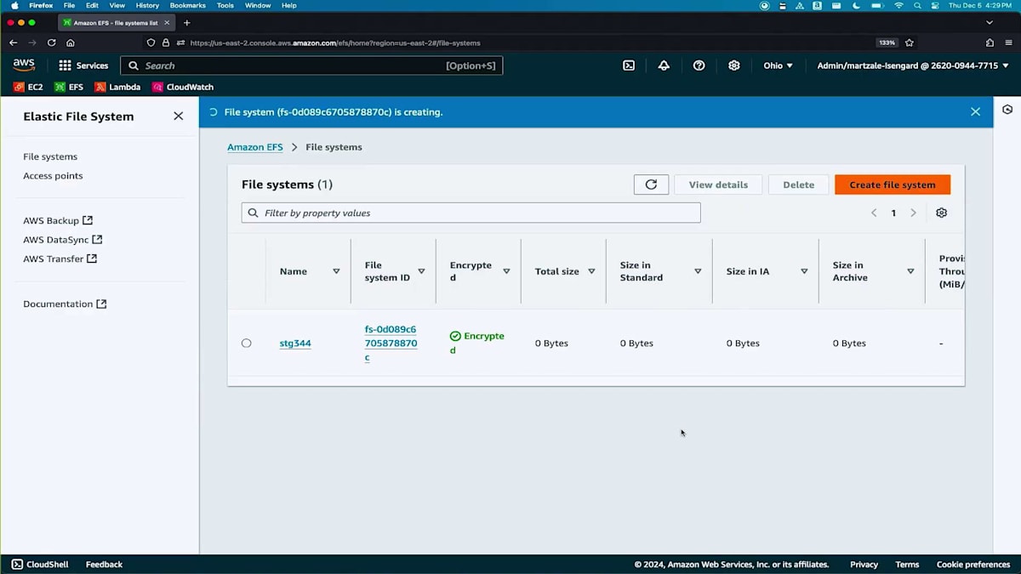Image resolution: width=1021 pixels, height=574 pixels.
Task: Click Amazon EFS breadcrumb link
Action: tap(254, 147)
